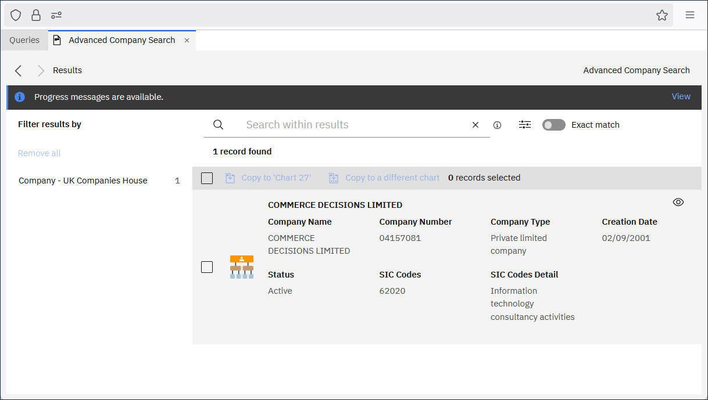Preview record with the eye icon
Viewport: 708px width, 400px height.
coord(678,202)
